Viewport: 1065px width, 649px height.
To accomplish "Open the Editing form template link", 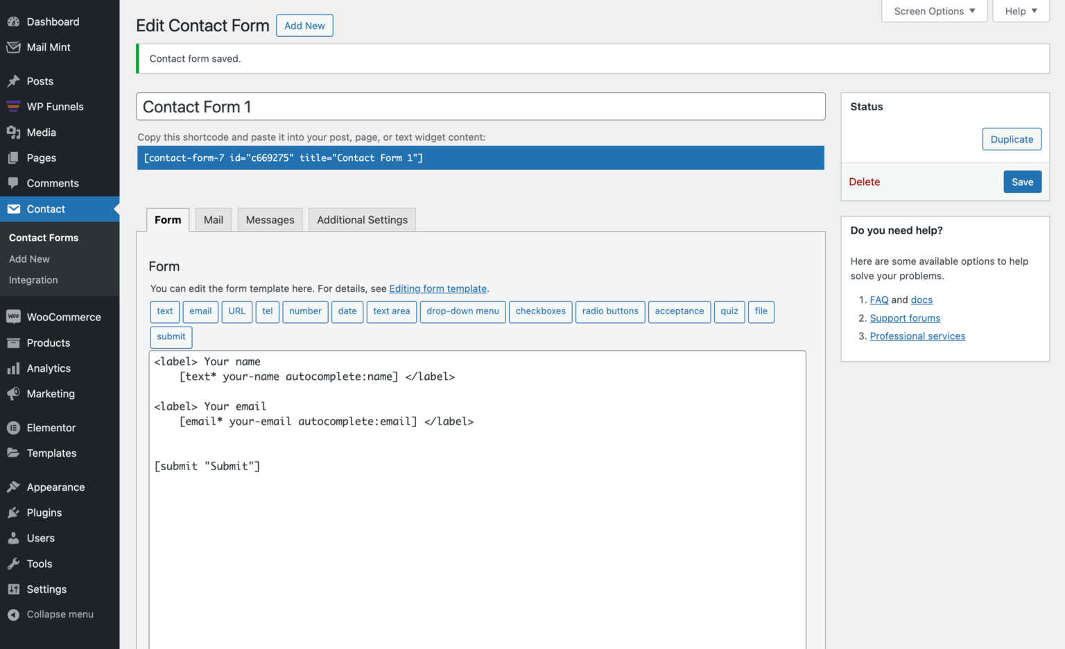I will click(x=438, y=288).
